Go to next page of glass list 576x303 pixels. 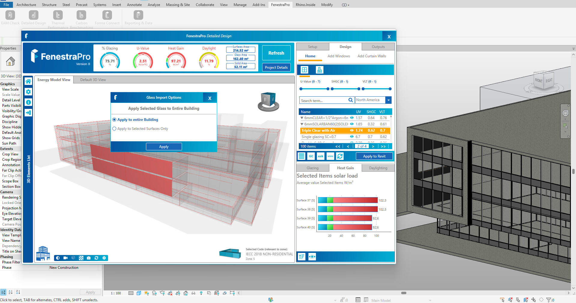[x=373, y=146]
